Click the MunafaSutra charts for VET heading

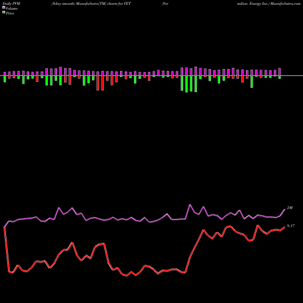click(91, 4)
